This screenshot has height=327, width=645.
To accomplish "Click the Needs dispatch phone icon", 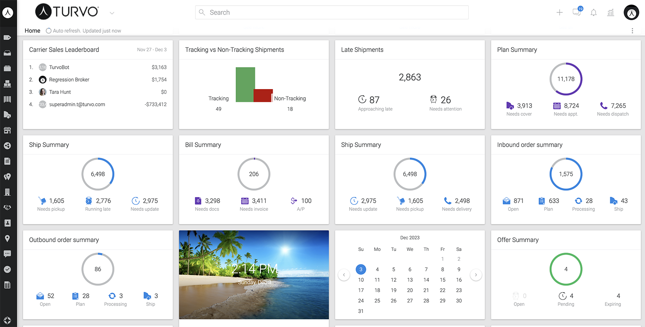I will click(x=604, y=106).
